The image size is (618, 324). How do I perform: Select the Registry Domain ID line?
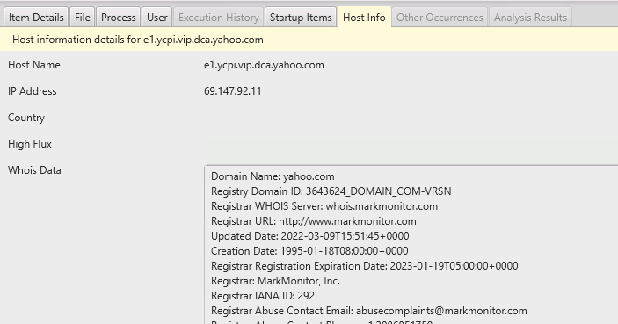tap(331, 191)
